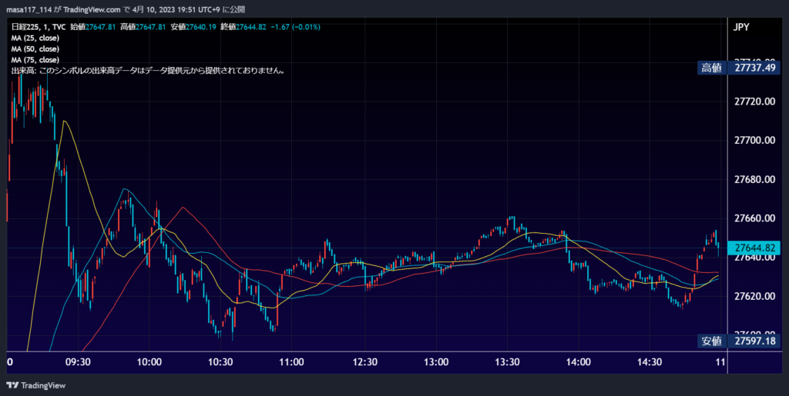Click the −1.67 (−0.01%) change value
Screen dimensions: 789x396
(x=295, y=27)
